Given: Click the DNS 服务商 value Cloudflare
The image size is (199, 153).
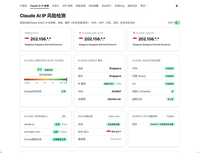Looking at the screenshot, I should pos(116,139).
